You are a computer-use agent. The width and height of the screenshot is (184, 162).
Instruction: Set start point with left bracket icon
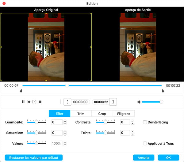[x=67, y=102]
